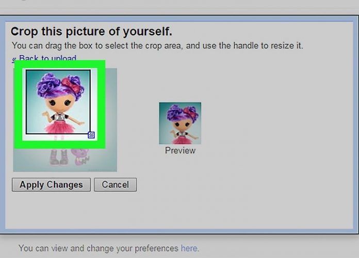Click the crop box resize handle icon
Image resolution: width=359 pixels, height=258 pixels.
[91, 135]
